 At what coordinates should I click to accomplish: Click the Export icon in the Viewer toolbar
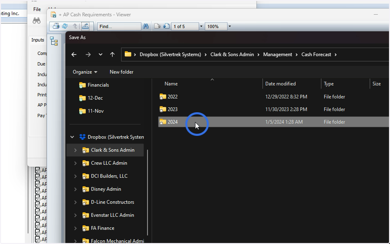pyautogui.click(x=85, y=26)
